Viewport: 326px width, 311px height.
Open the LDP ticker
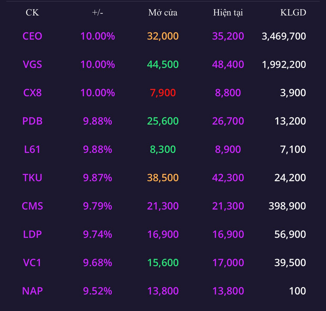click(x=32, y=234)
